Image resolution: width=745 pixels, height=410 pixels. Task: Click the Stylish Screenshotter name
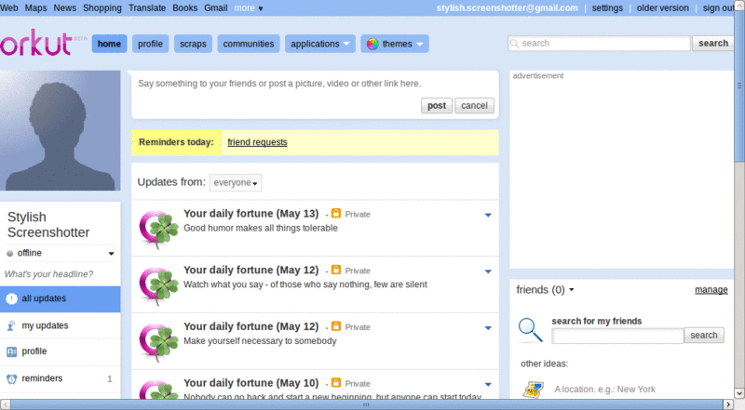pos(48,224)
